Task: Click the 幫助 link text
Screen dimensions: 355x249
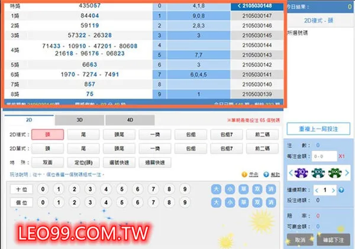Action: tap(275, 175)
